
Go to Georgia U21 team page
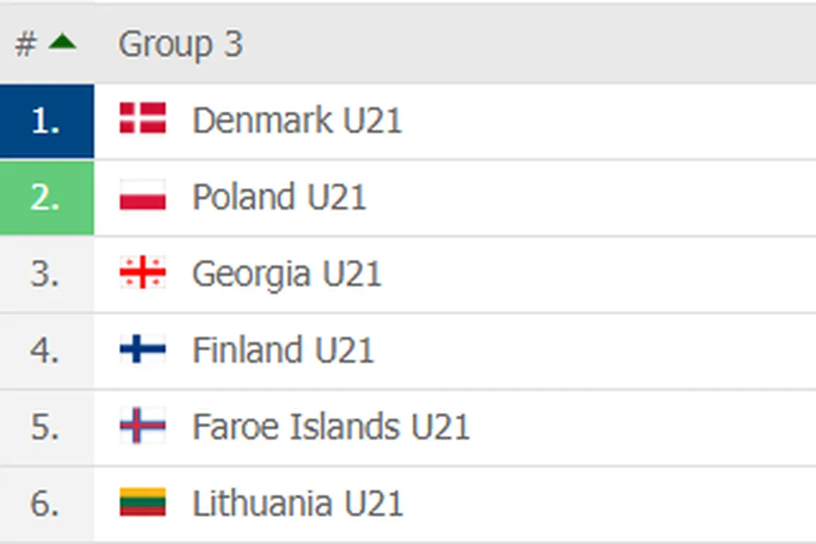pyautogui.click(x=287, y=274)
